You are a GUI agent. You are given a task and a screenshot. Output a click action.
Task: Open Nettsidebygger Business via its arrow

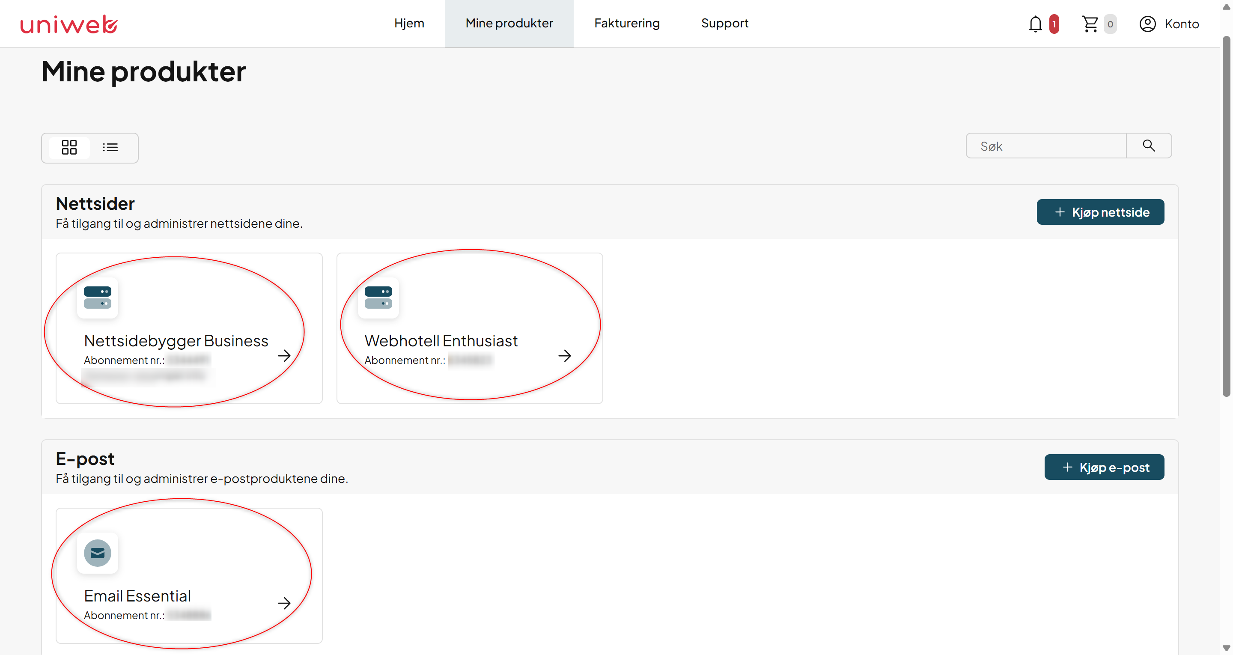click(x=284, y=355)
